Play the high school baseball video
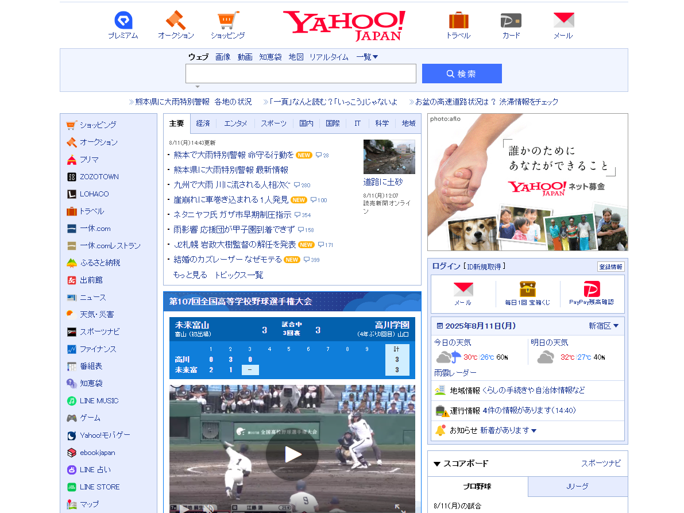684x513 pixels. click(292, 454)
